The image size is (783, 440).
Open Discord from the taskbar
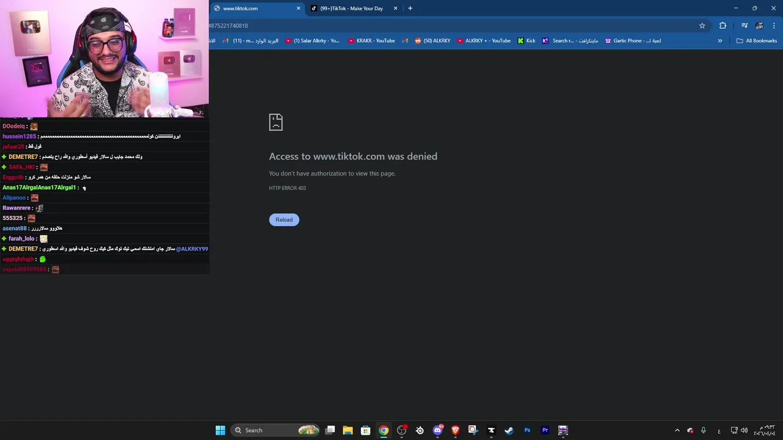coord(437,430)
